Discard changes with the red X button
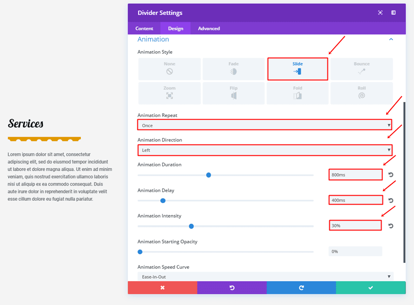The height and width of the screenshot is (305, 414). pos(162,288)
